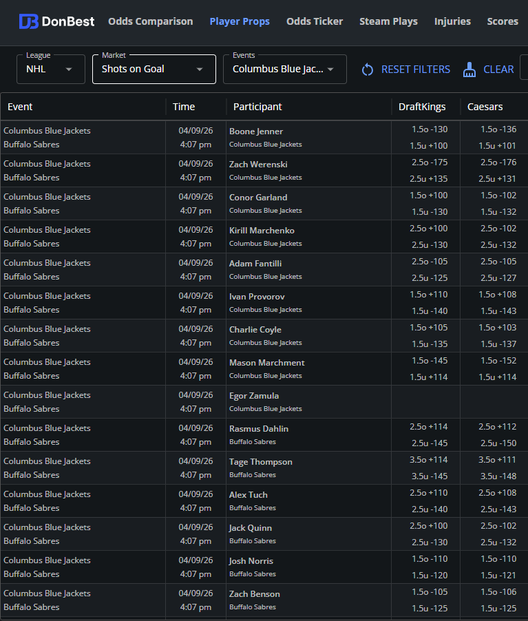The height and width of the screenshot is (621, 528).
Task: Click Rasmus Dahlin Caesars 2.5u -150
Action: (498, 443)
